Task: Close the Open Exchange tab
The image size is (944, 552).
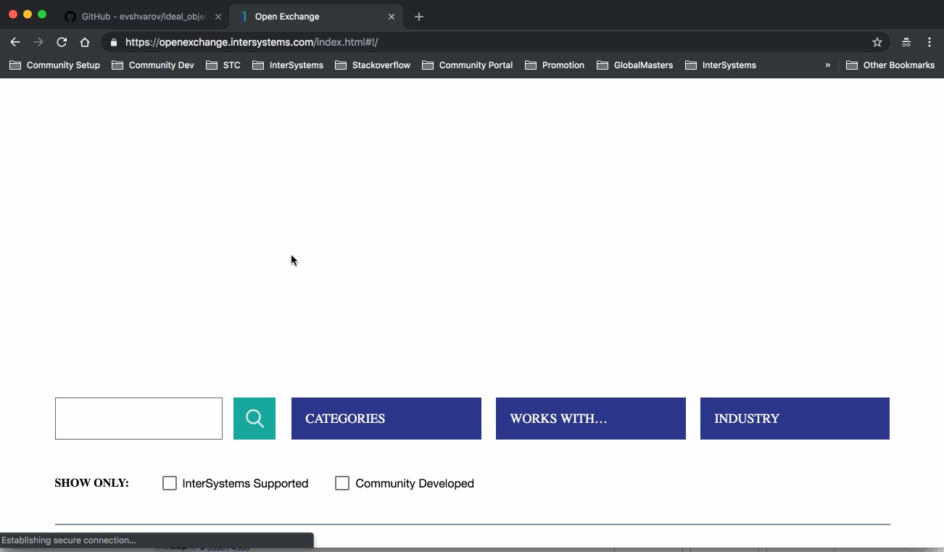Action: [392, 17]
